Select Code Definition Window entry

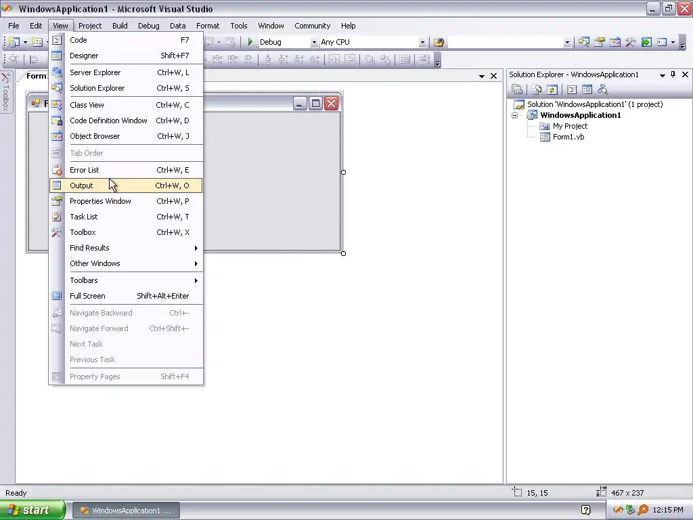pyautogui.click(x=126, y=121)
